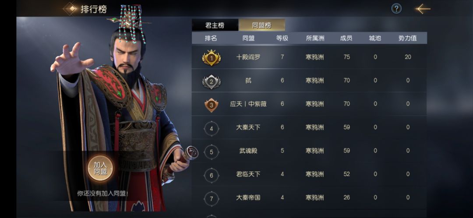
Task: Click the rank 4 circle badge
Action: [x=211, y=129]
